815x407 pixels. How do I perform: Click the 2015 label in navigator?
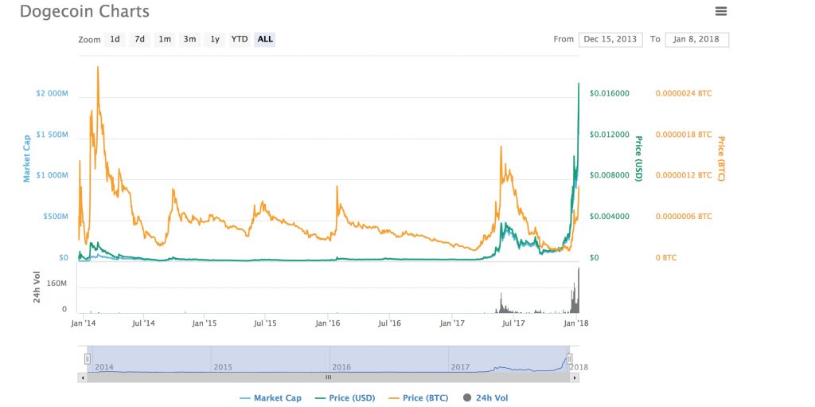223,367
